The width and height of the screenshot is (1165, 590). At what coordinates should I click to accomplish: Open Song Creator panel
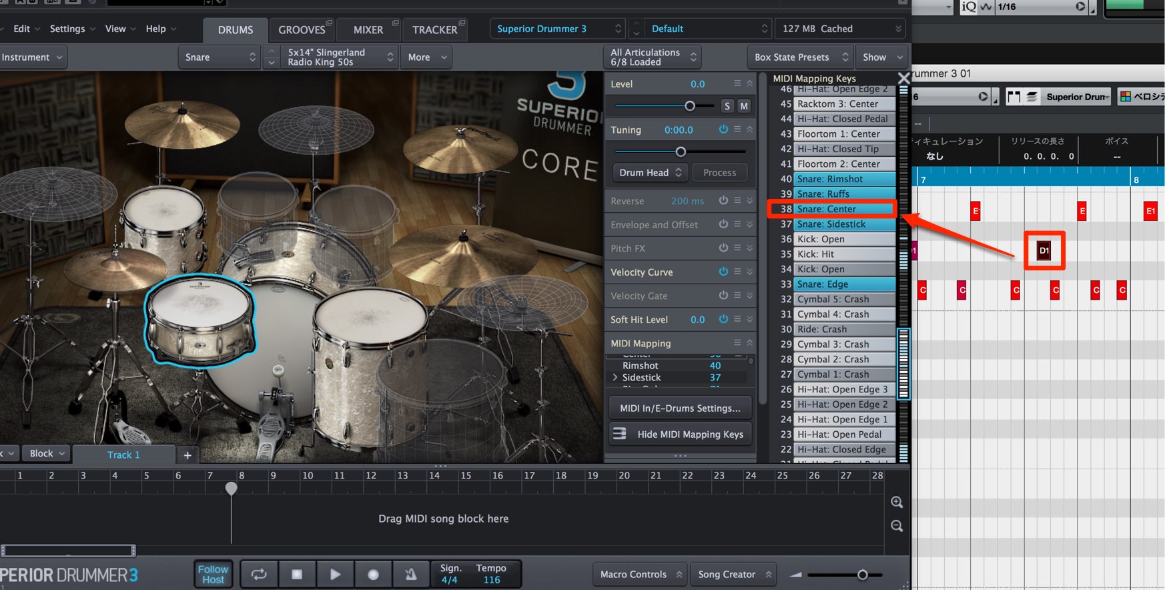[733, 574]
